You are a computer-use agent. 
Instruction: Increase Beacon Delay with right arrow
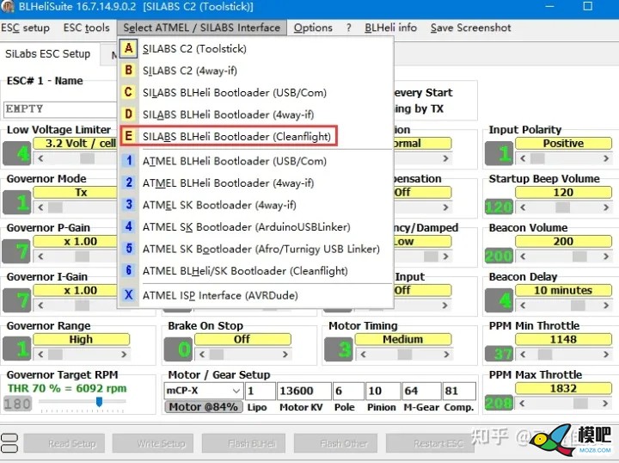606,306
